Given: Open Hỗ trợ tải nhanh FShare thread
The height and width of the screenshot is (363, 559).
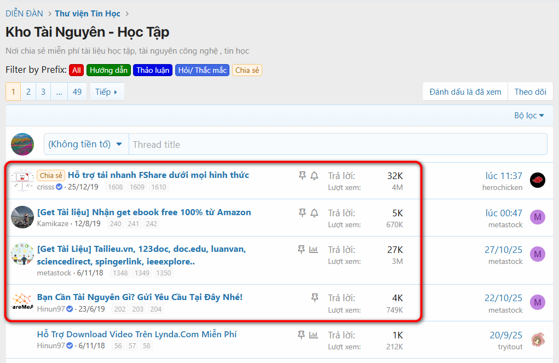Looking at the screenshot, I should (x=158, y=175).
